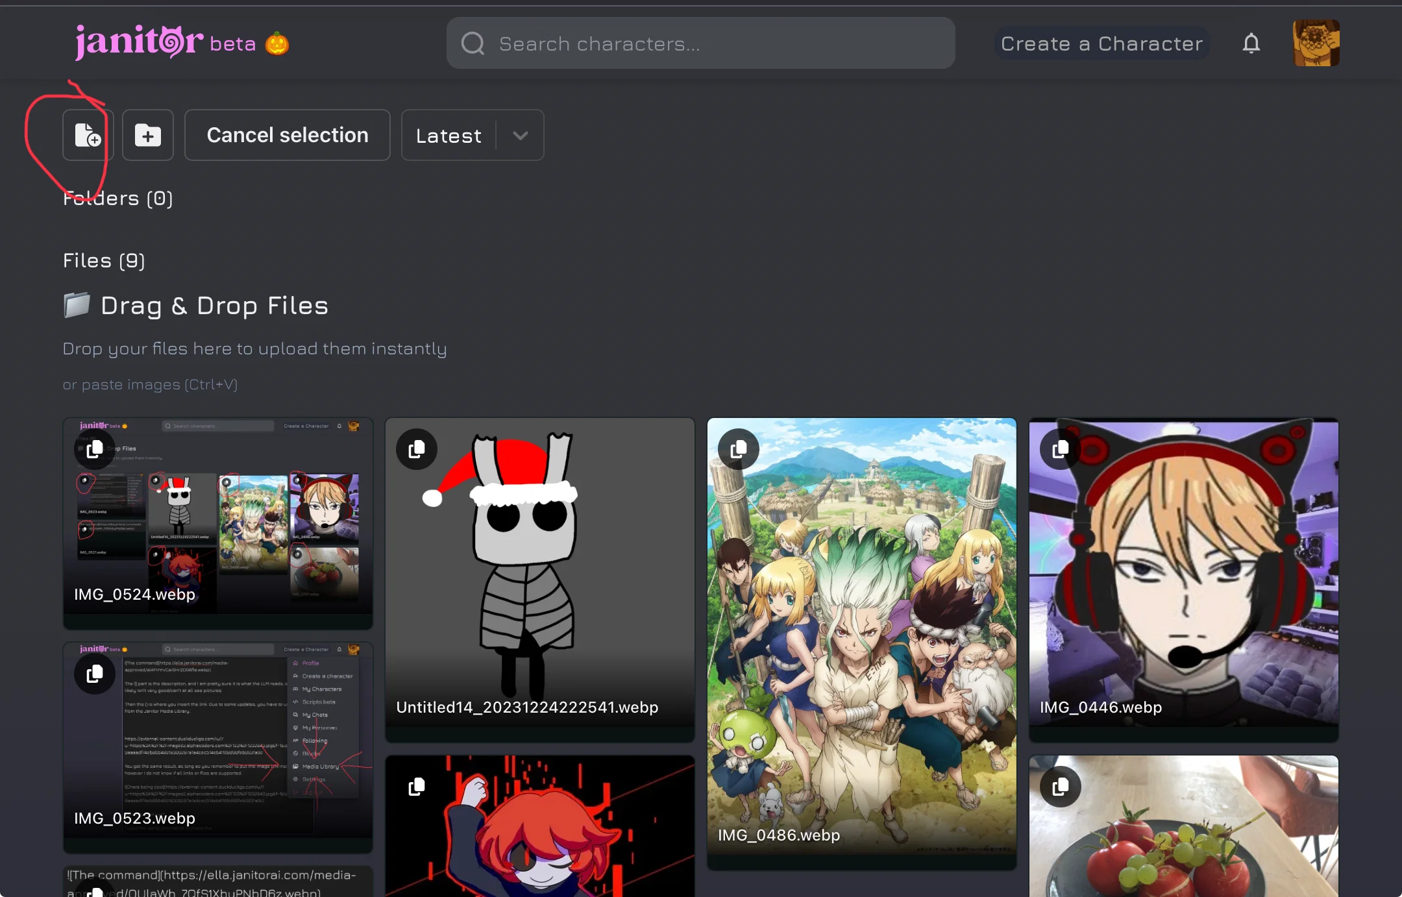Select the IMG_0486.webp thumbnail
The height and width of the screenshot is (897, 1402).
pos(862,643)
